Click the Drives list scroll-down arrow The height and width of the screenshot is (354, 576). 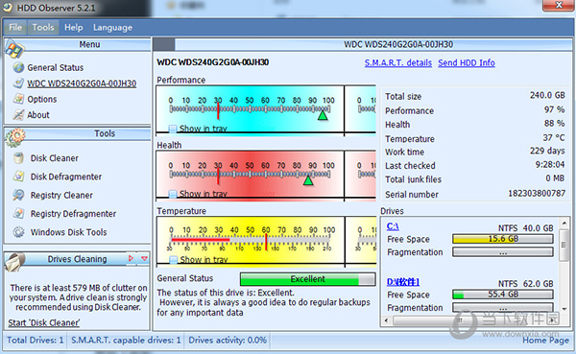[564, 309]
